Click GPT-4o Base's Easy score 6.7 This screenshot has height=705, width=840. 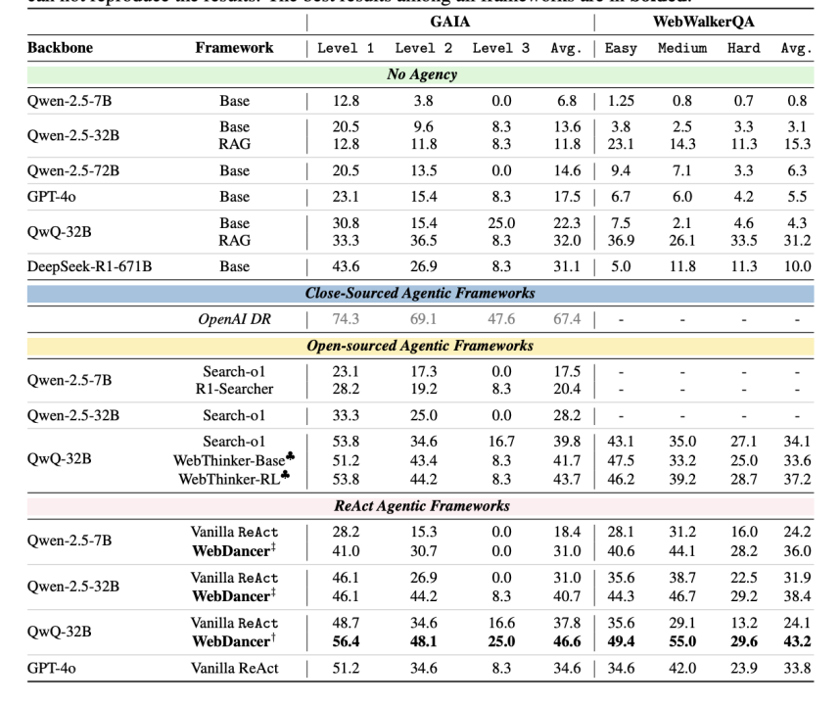[x=621, y=197]
